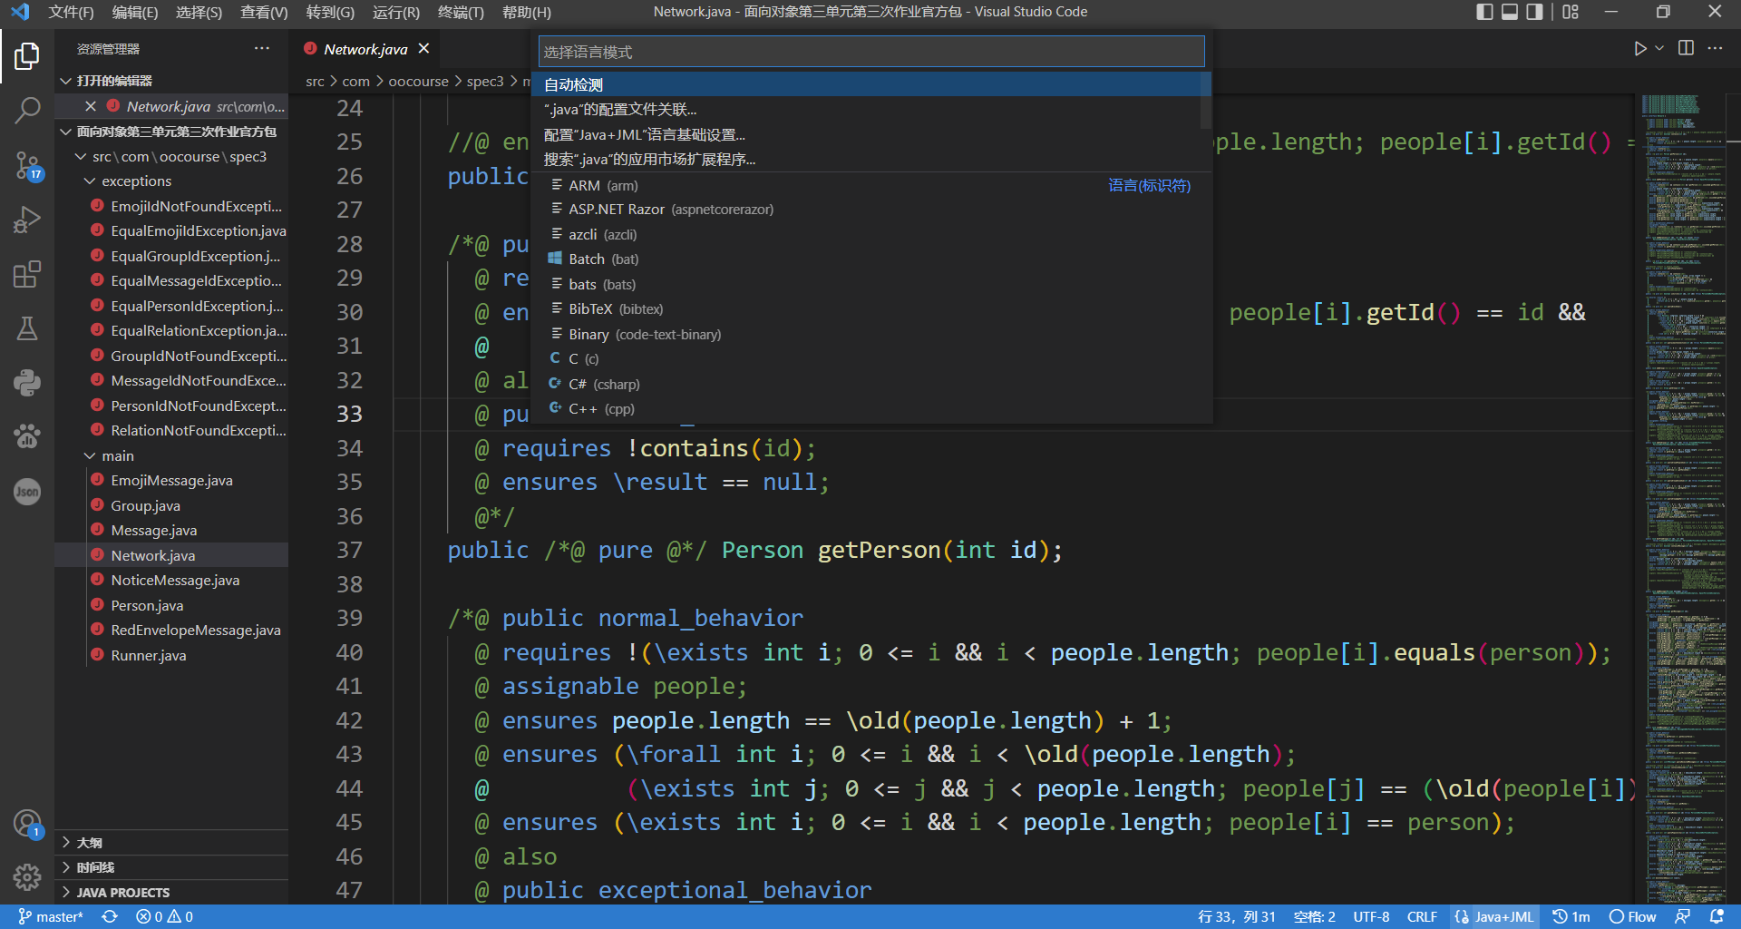Open the File menu
The width and height of the screenshot is (1741, 929).
coord(71,12)
